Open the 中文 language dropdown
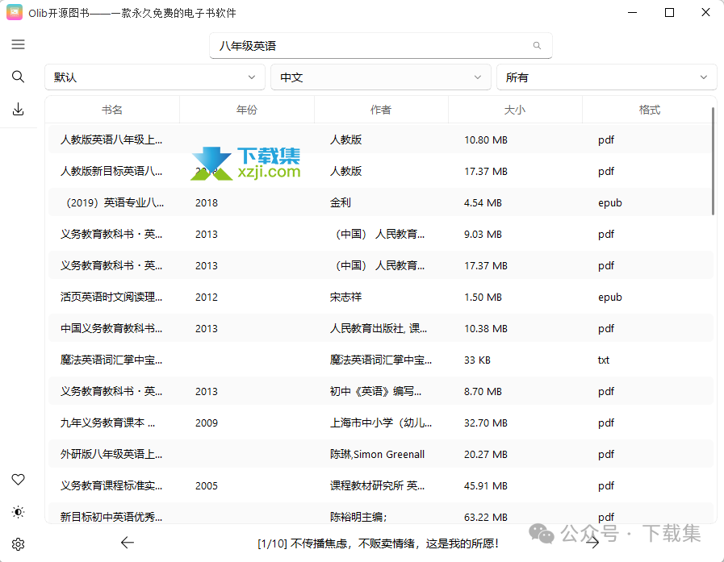Viewport: 724px width, 562px height. click(x=380, y=77)
